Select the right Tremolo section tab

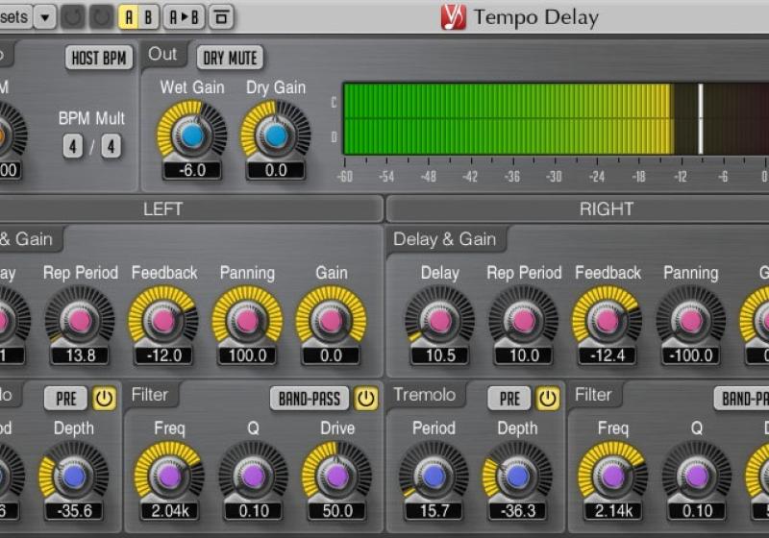pyautogui.click(x=425, y=395)
